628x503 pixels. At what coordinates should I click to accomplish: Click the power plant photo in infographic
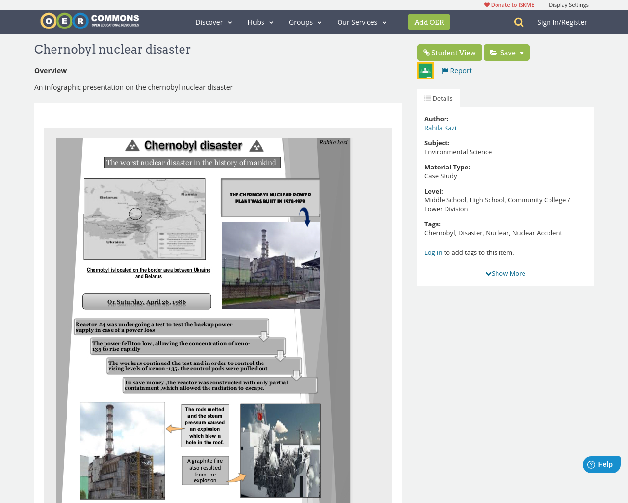pyautogui.click(x=271, y=265)
